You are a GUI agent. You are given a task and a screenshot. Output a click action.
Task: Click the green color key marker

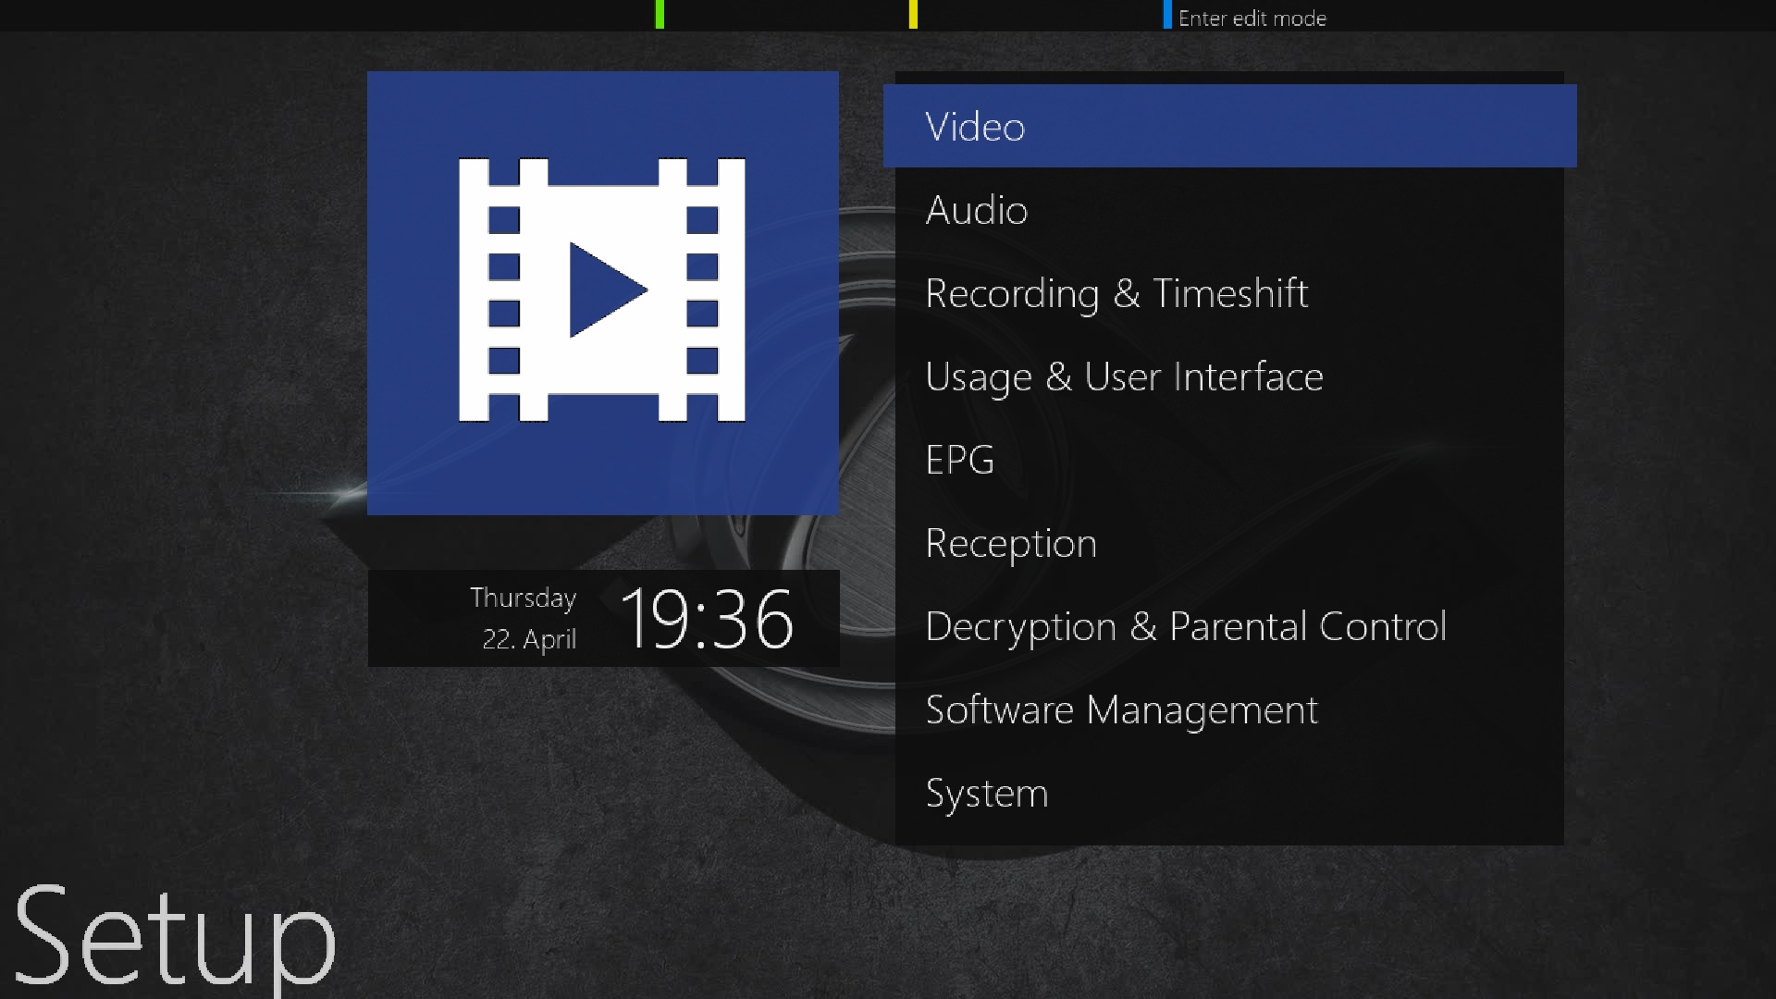tap(660, 14)
